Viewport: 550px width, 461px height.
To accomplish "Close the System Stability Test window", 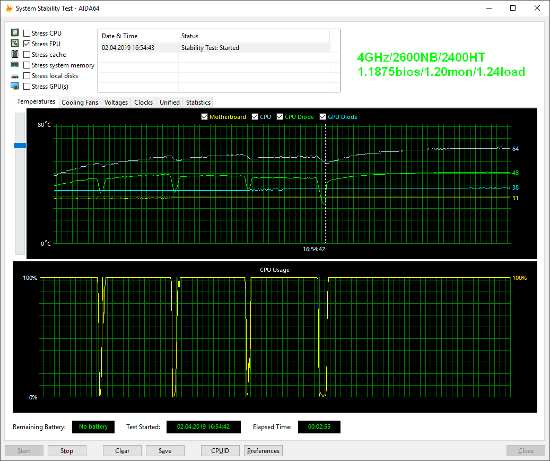I will 537,8.
